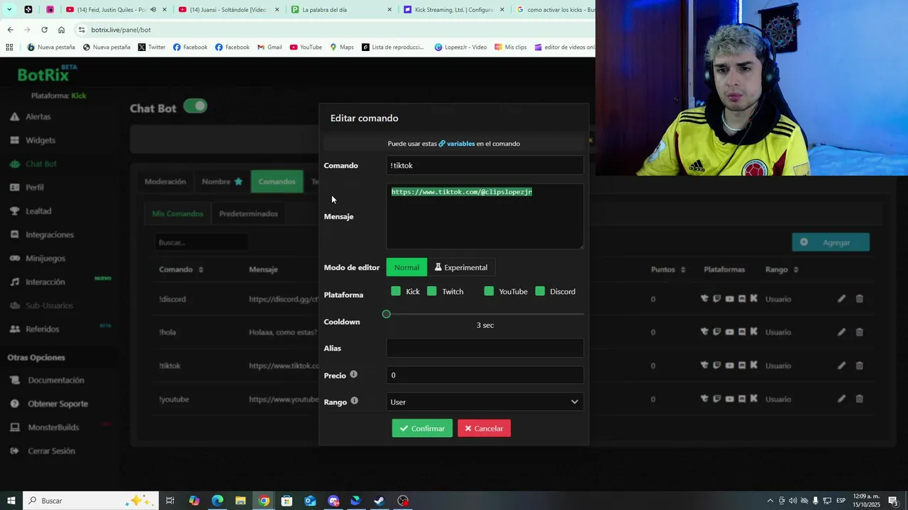Toggle the Discord platform checkbox
This screenshot has height=510, width=908.
(x=540, y=291)
